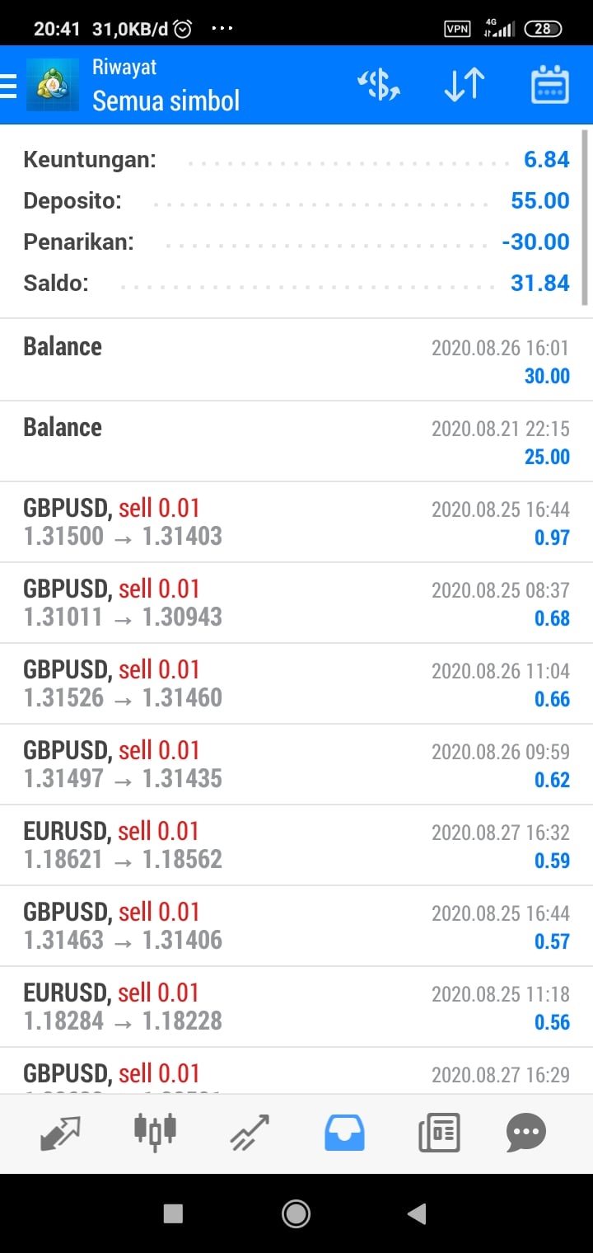Screen dimensions: 593x1253
Task: Go to the Trade tab
Action: [250, 1133]
